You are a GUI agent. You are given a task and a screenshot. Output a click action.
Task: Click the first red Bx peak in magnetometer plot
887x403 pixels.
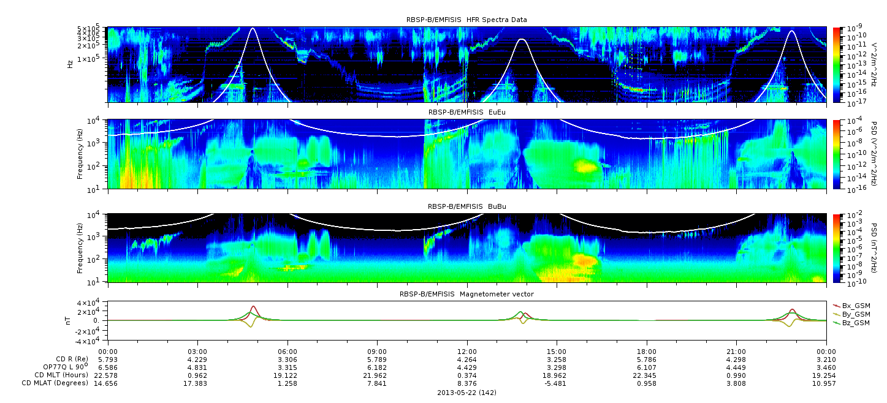pyautogui.click(x=253, y=307)
